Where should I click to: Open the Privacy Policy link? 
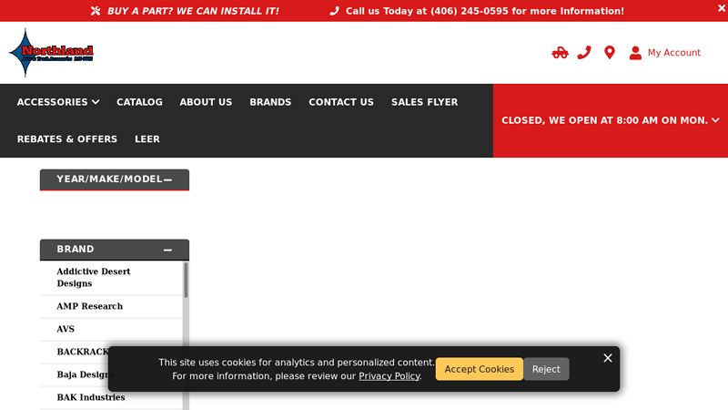[x=389, y=376]
